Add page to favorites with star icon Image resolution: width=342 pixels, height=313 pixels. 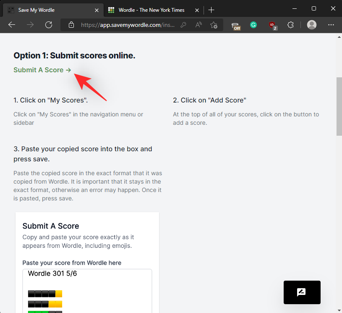214,25
